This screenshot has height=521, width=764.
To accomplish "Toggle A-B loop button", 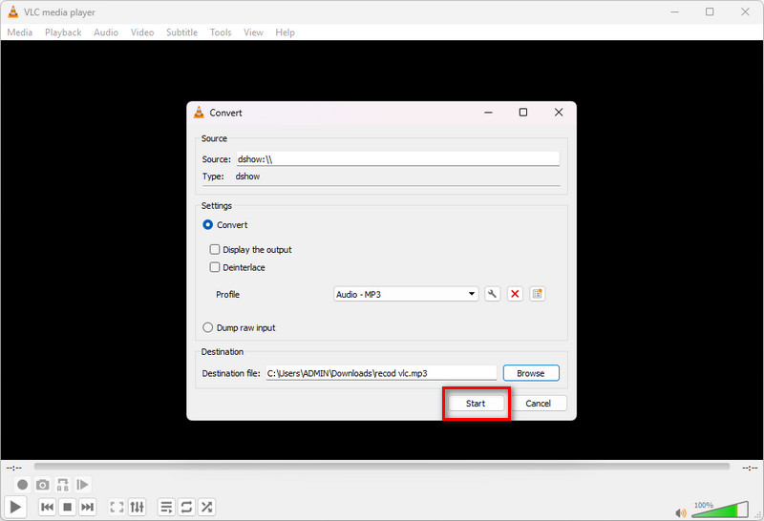I will point(63,485).
